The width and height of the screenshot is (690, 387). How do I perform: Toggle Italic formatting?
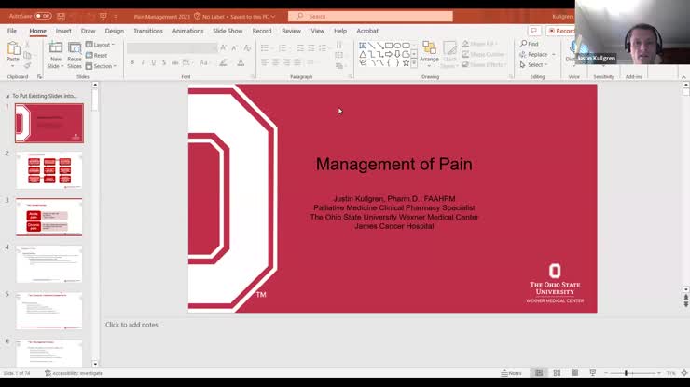coord(143,63)
